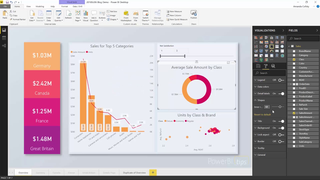
Task: Go to the Duplicate of Overview page
Action: [134, 173]
